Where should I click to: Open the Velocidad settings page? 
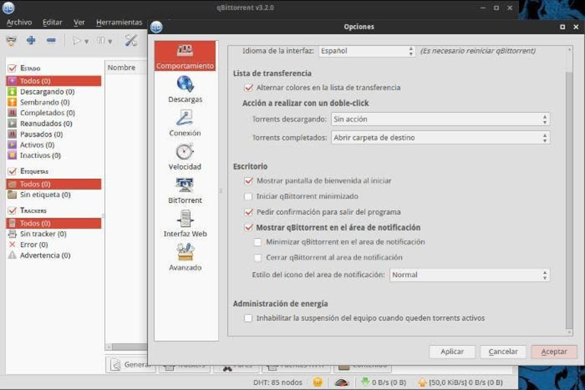pos(185,157)
